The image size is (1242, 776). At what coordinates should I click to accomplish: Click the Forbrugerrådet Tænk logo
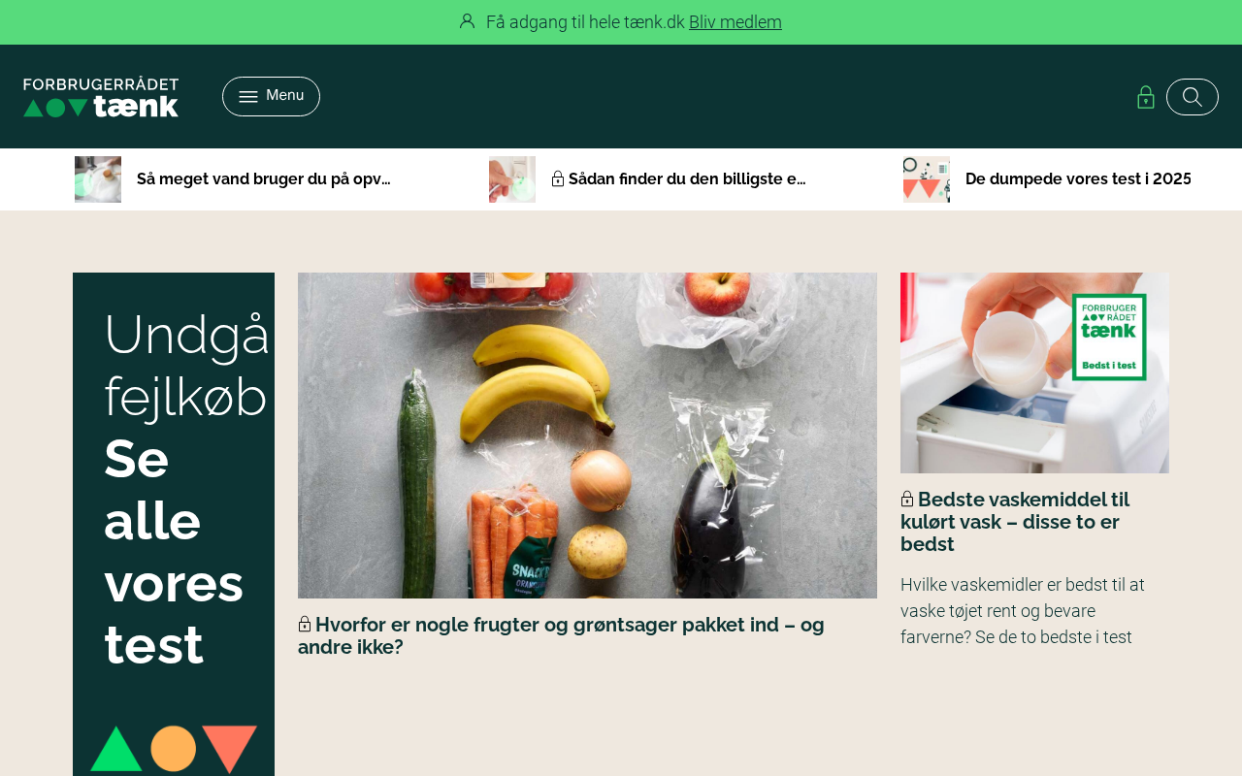(x=101, y=97)
